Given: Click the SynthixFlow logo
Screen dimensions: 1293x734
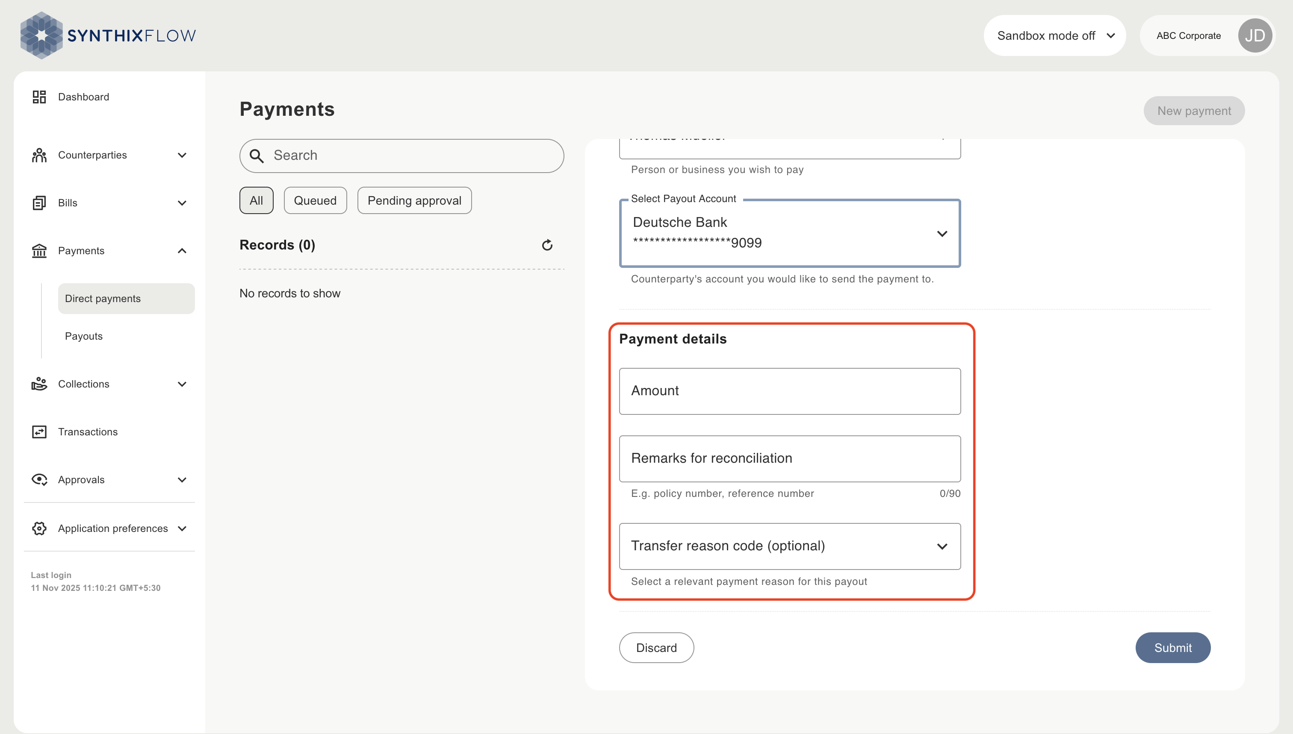Looking at the screenshot, I should (108, 35).
